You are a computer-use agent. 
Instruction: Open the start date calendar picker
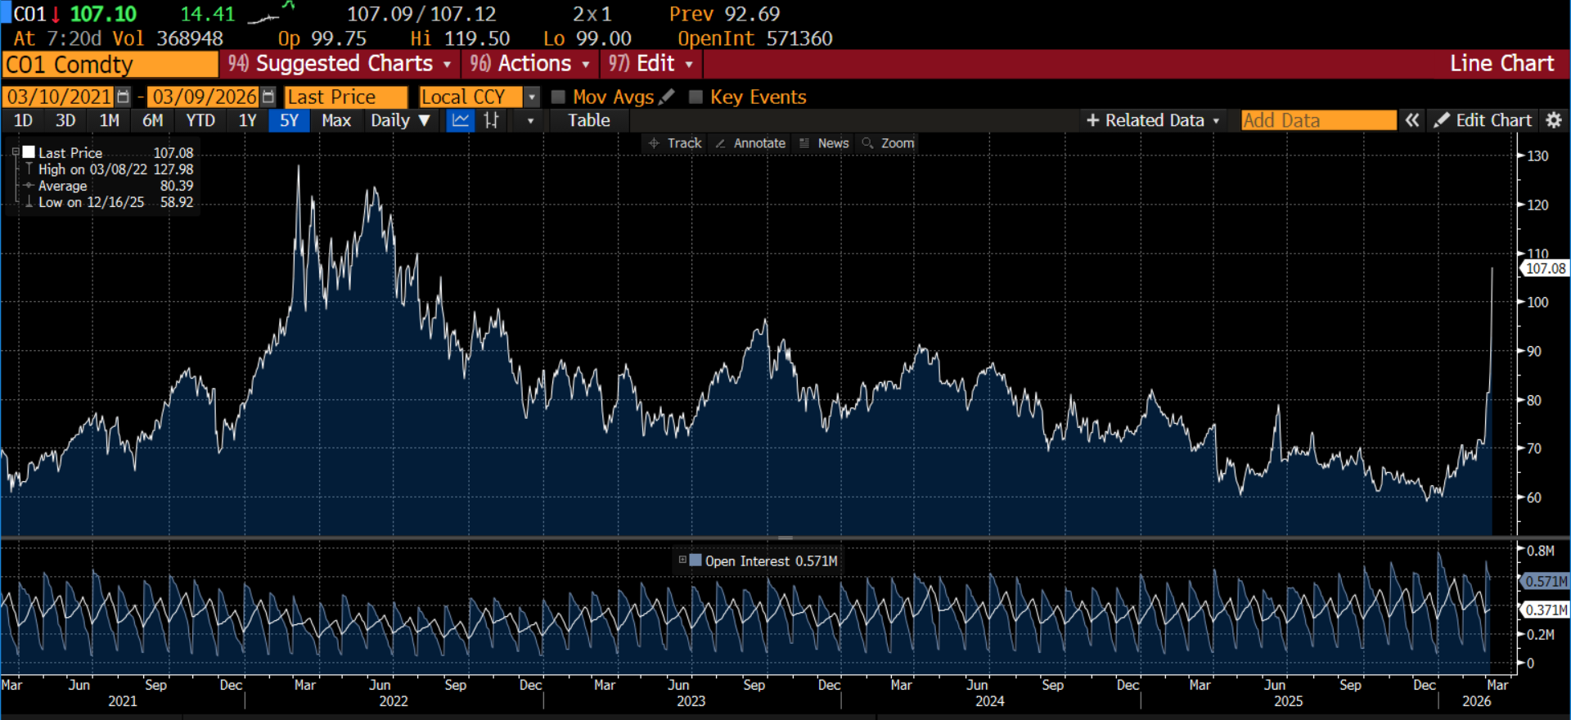coord(123,97)
